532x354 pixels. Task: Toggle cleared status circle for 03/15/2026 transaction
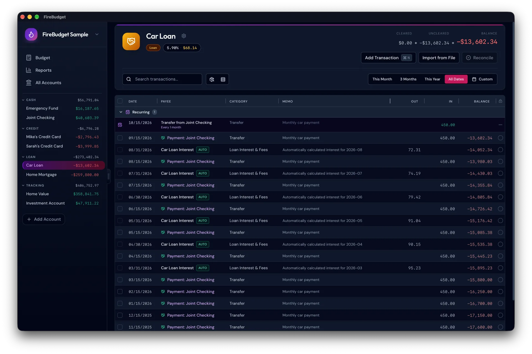[x=500, y=280]
